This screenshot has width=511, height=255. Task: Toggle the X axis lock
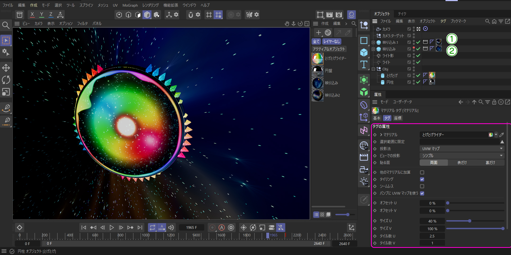(x=32, y=15)
